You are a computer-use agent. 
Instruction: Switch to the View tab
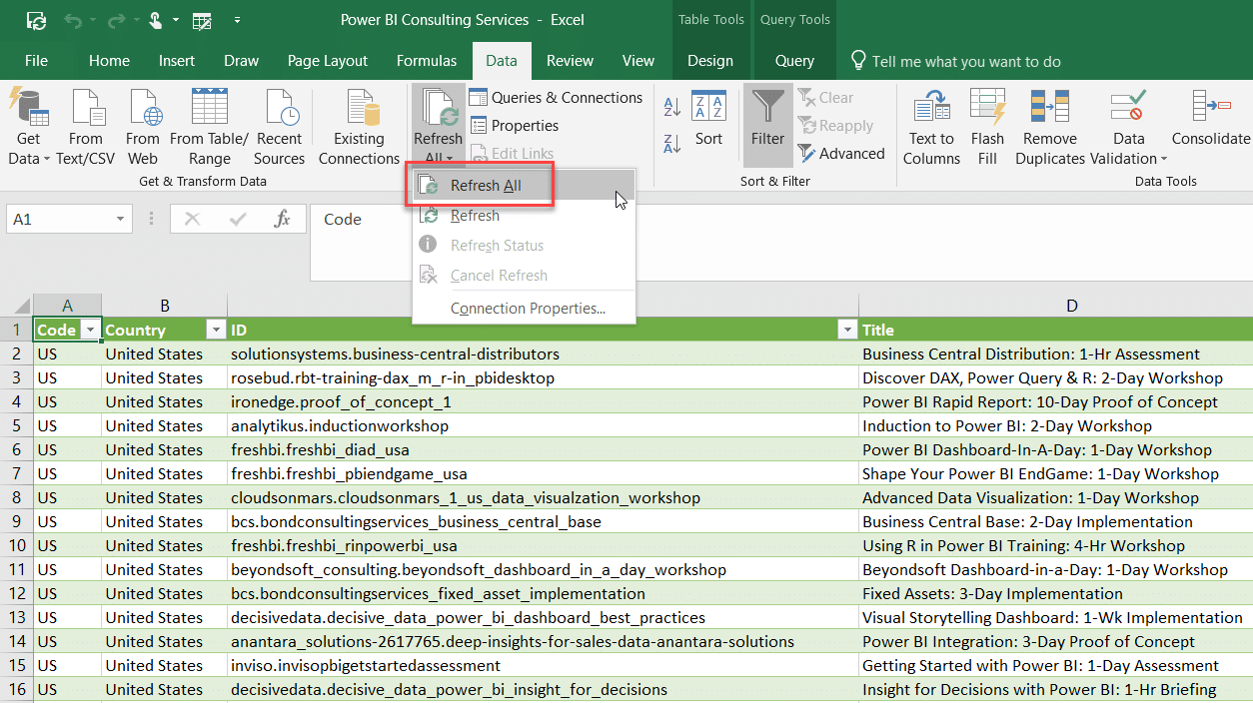click(x=638, y=61)
